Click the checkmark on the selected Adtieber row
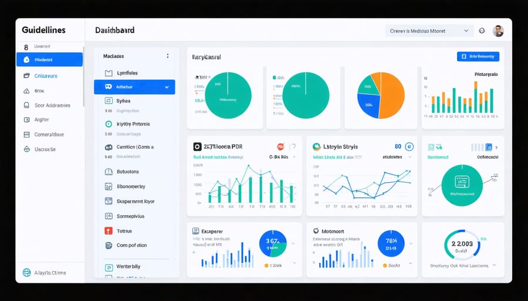The width and height of the screenshot is (528, 301). (167, 87)
